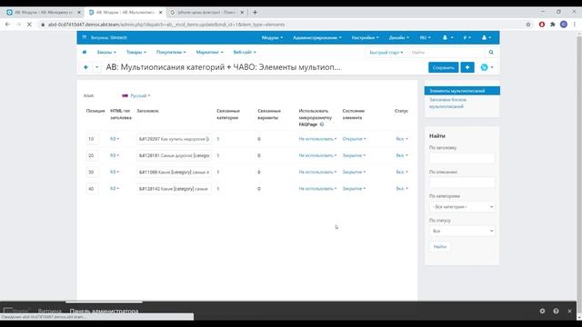This screenshot has height=327, width=582.
Task: Click the browser address bar URL
Action: [166, 25]
